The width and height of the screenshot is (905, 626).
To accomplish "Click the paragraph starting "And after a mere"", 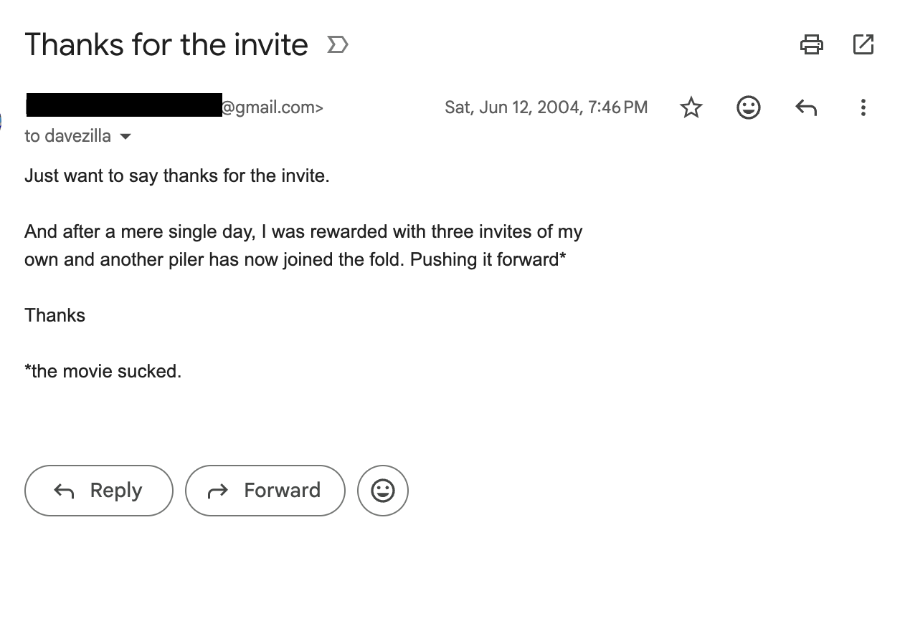I will [x=303, y=245].
